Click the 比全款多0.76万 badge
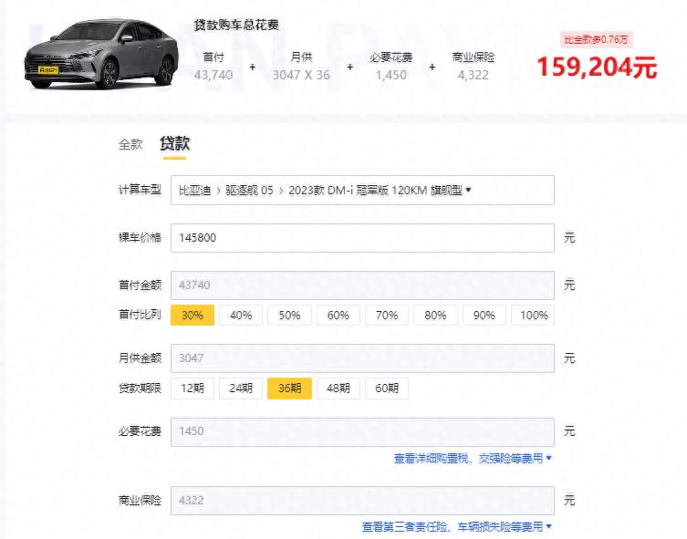This screenshot has width=687, height=539. point(596,40)
